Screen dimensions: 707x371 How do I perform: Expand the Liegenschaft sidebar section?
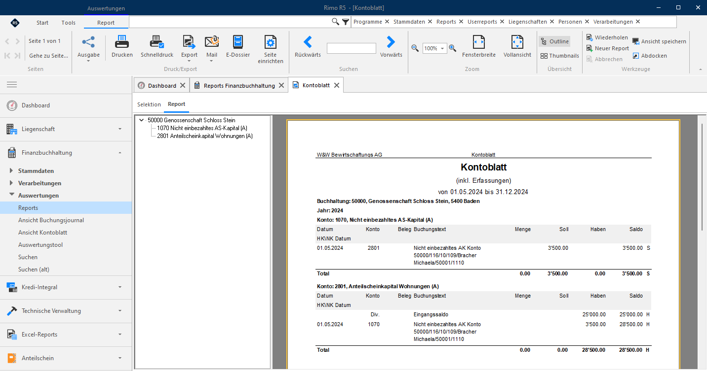[120, 129]
